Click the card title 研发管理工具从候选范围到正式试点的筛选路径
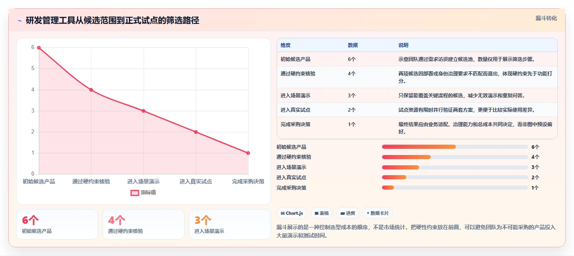This screenshot has width=574, height=256. click(113, 21)
